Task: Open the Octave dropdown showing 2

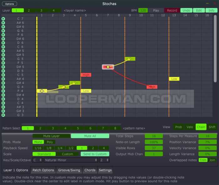Action: (x=104, y=160)
